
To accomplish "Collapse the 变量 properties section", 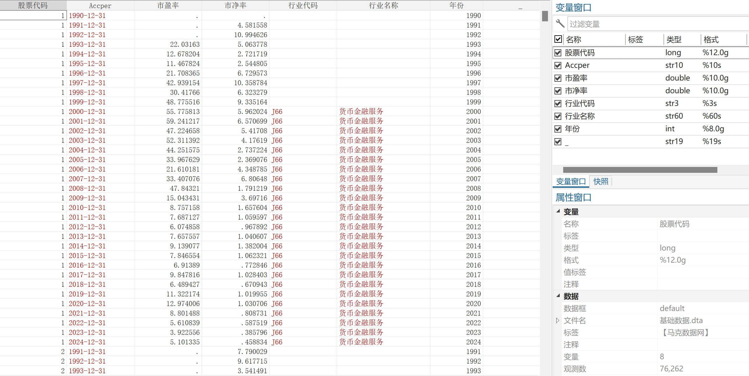I will click(x=558, y=211).
